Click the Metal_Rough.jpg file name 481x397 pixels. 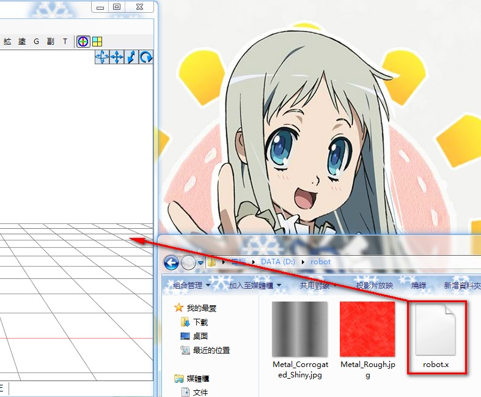(x=368, y=369)
